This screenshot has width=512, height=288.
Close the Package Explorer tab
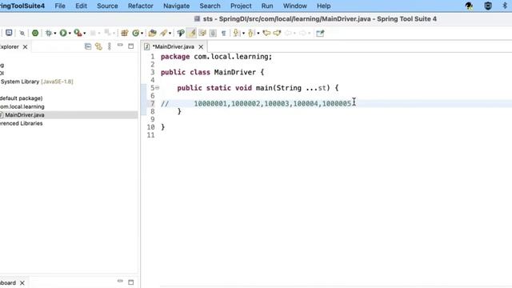[25, 46]
